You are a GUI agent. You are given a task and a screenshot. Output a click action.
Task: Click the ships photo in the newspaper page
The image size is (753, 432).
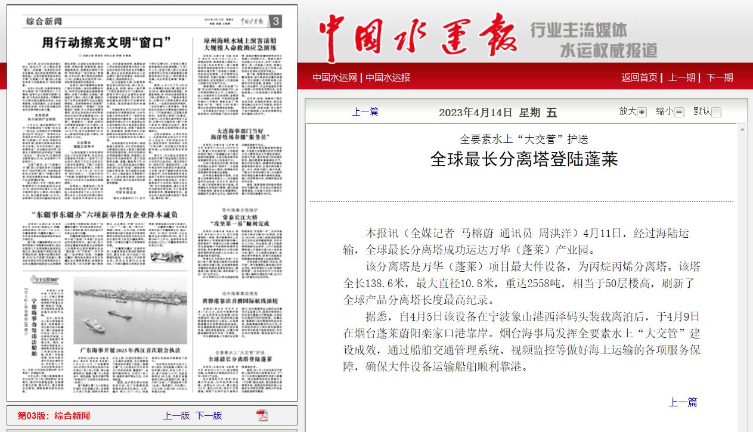(129, 310)
